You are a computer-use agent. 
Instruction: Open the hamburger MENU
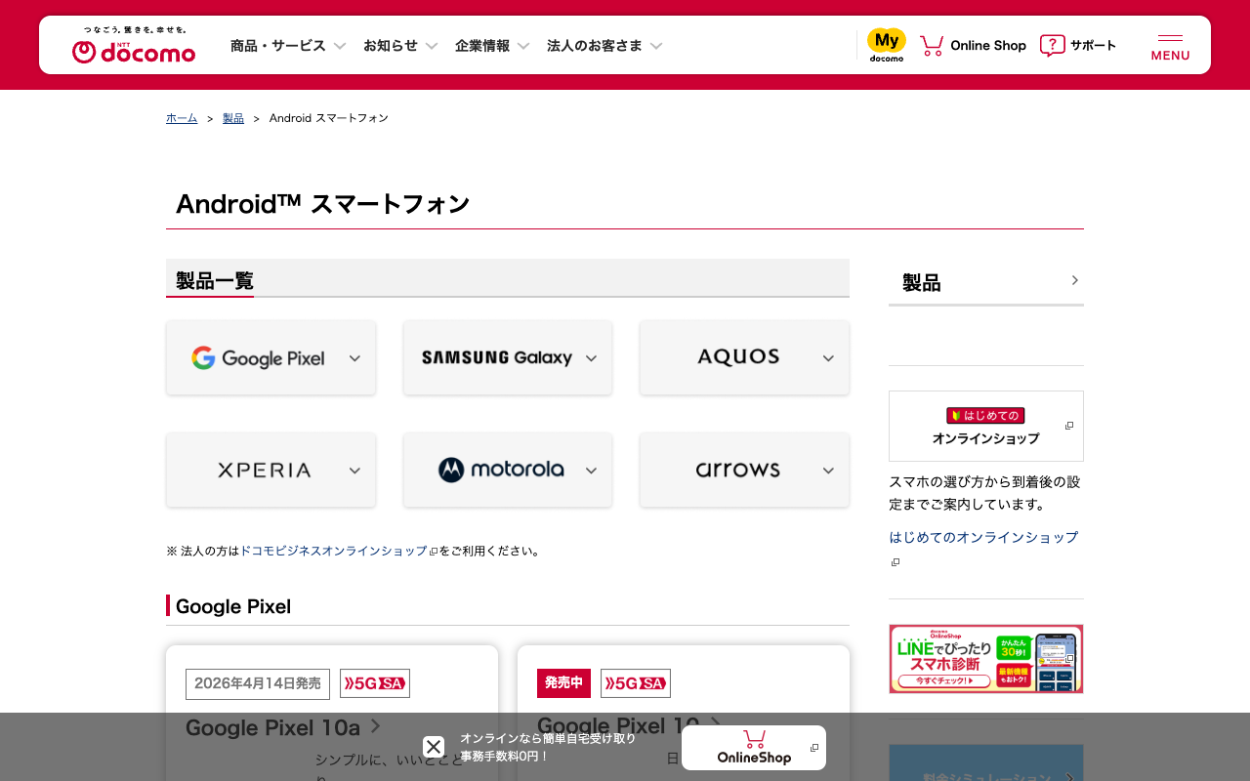1170,47
